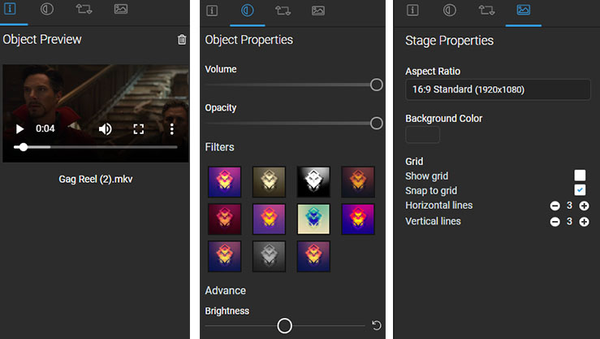Apply the first filter in the third row
This screenshot has height=339, width=600.
pyautogui.click(x=225, y=256)
